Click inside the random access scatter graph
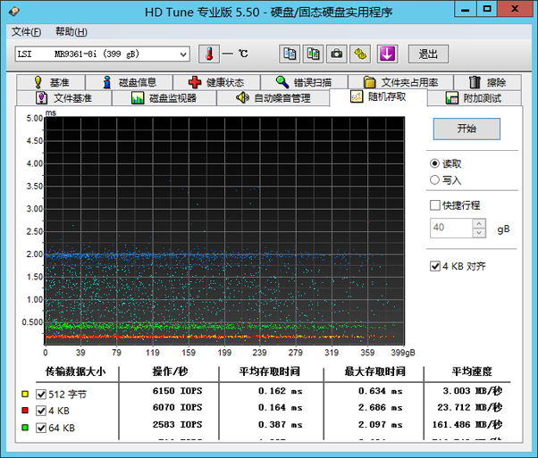 pyautogui.click(x=224, y=230)
